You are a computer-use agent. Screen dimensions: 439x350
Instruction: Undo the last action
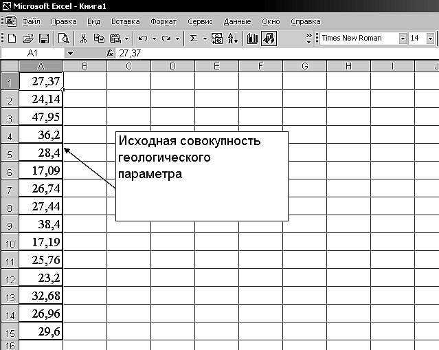(x=143, y=38)
